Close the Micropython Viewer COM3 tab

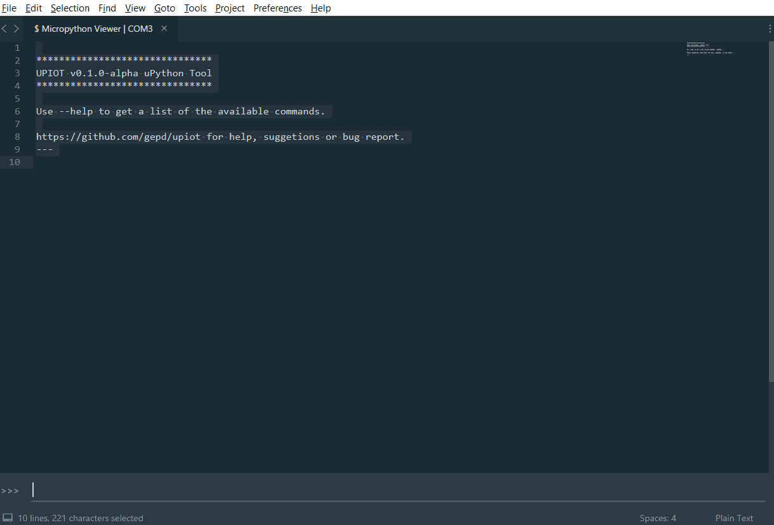(x=164, y=29)
